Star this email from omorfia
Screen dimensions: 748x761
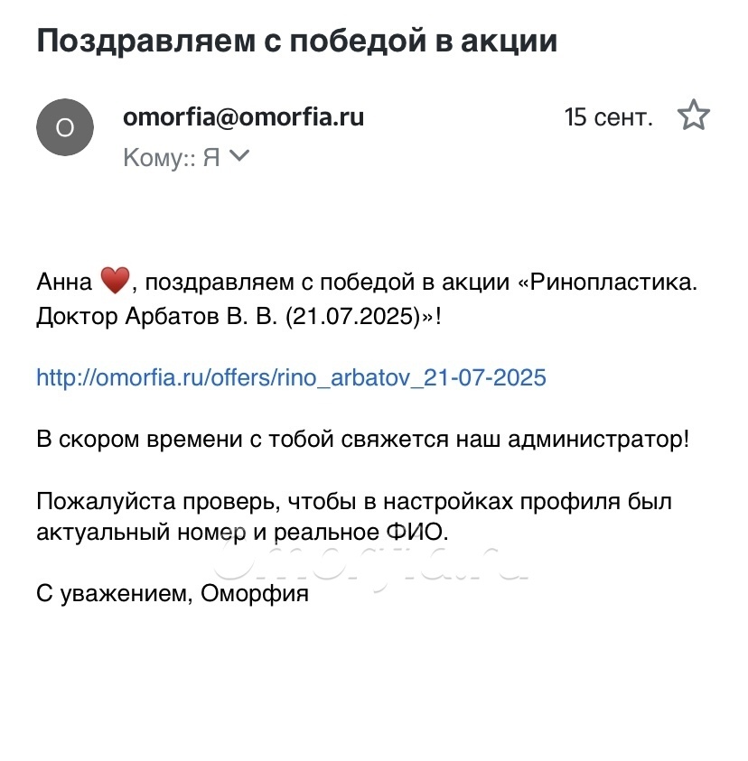click(x=693, y=116)
